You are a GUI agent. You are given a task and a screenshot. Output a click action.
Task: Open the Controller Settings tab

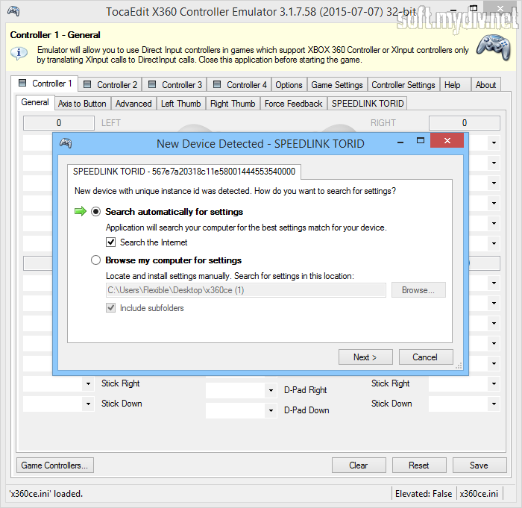click(x=403, y=84)
